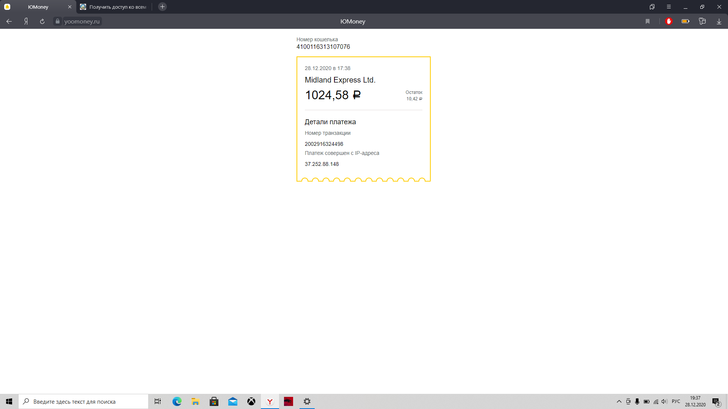This screenshot has width=728, height=409.
Task: Close the ЮMoney tab
Action: [70, 7]
